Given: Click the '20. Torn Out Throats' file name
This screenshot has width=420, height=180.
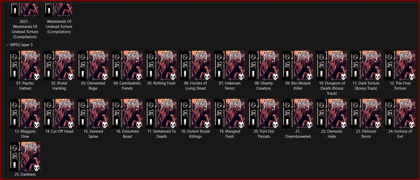Looking at the screenshot, I should pos(264,134).
